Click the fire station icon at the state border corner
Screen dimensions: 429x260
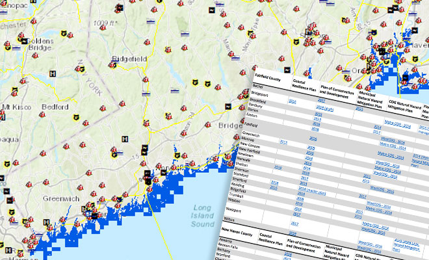(122, 103)
